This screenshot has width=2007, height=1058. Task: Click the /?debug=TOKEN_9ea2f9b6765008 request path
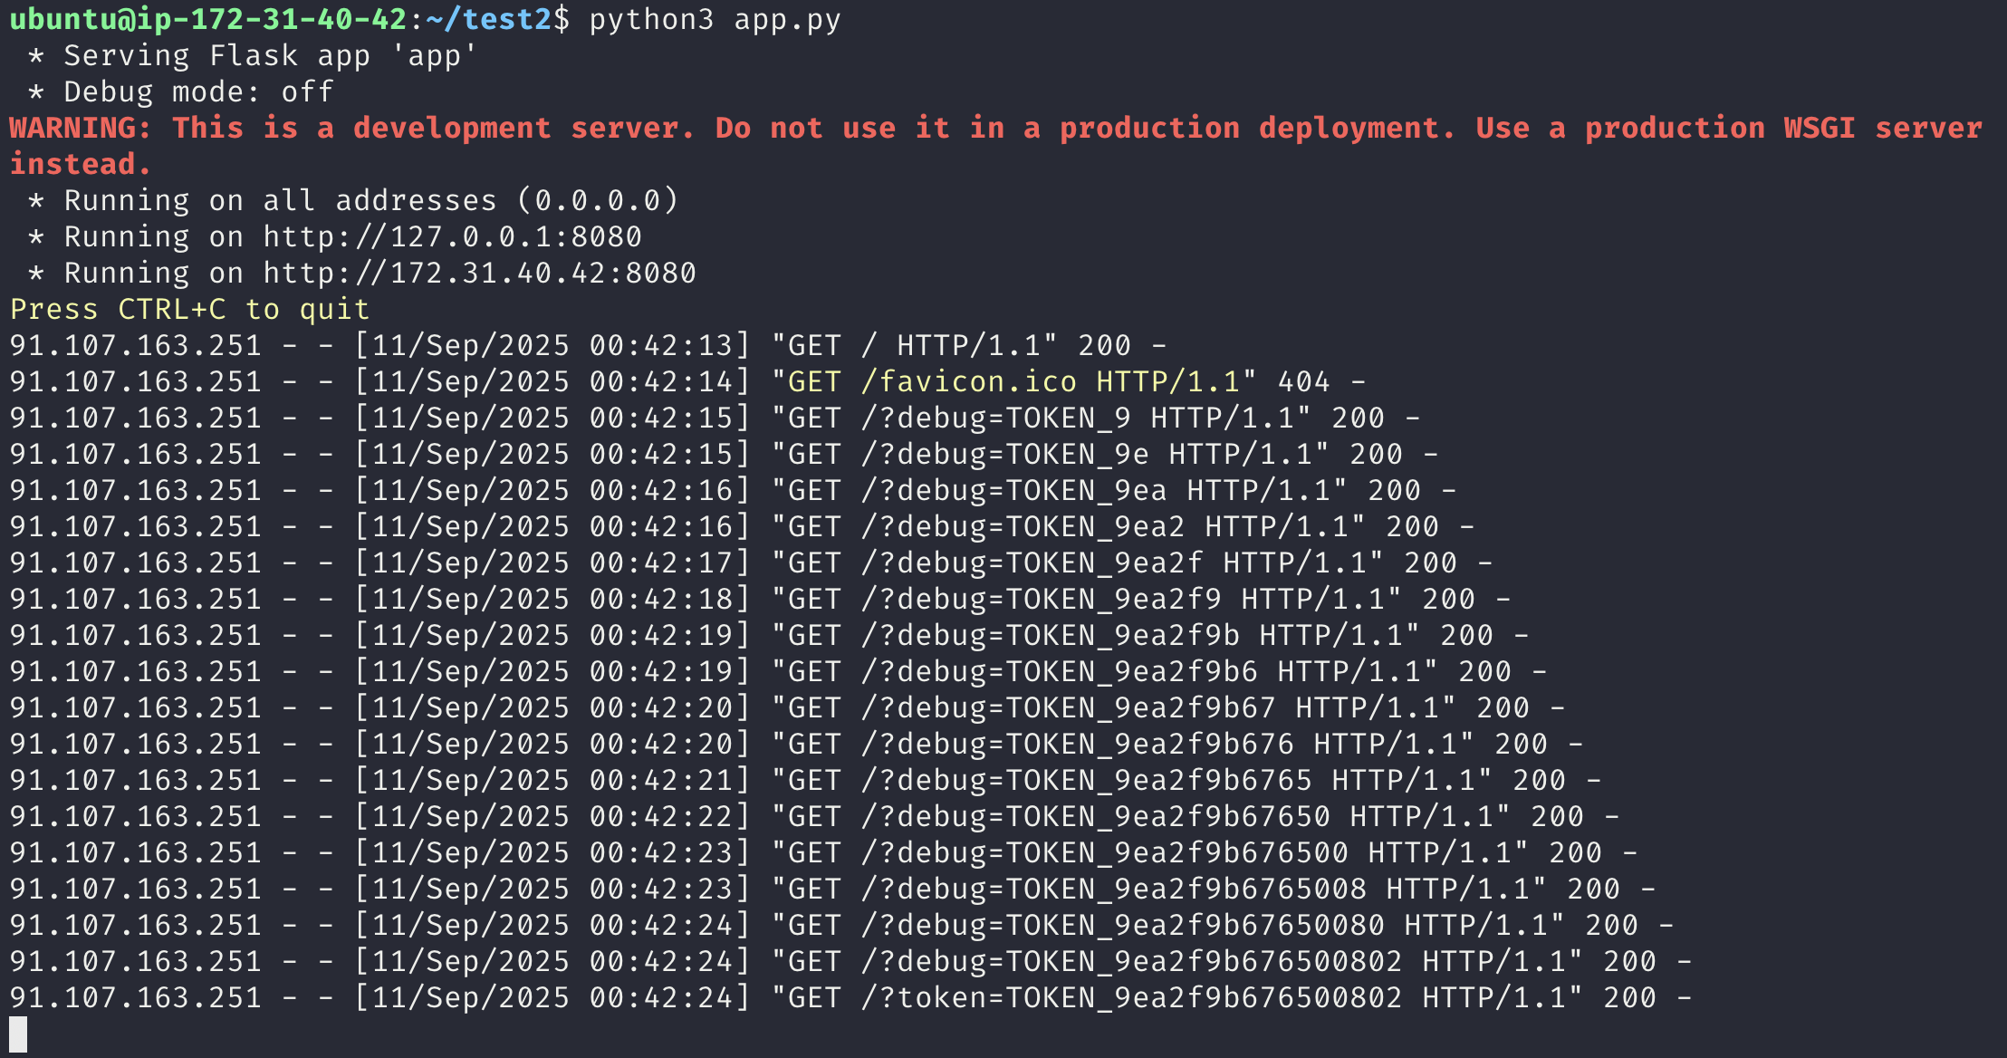point(1113,890)
